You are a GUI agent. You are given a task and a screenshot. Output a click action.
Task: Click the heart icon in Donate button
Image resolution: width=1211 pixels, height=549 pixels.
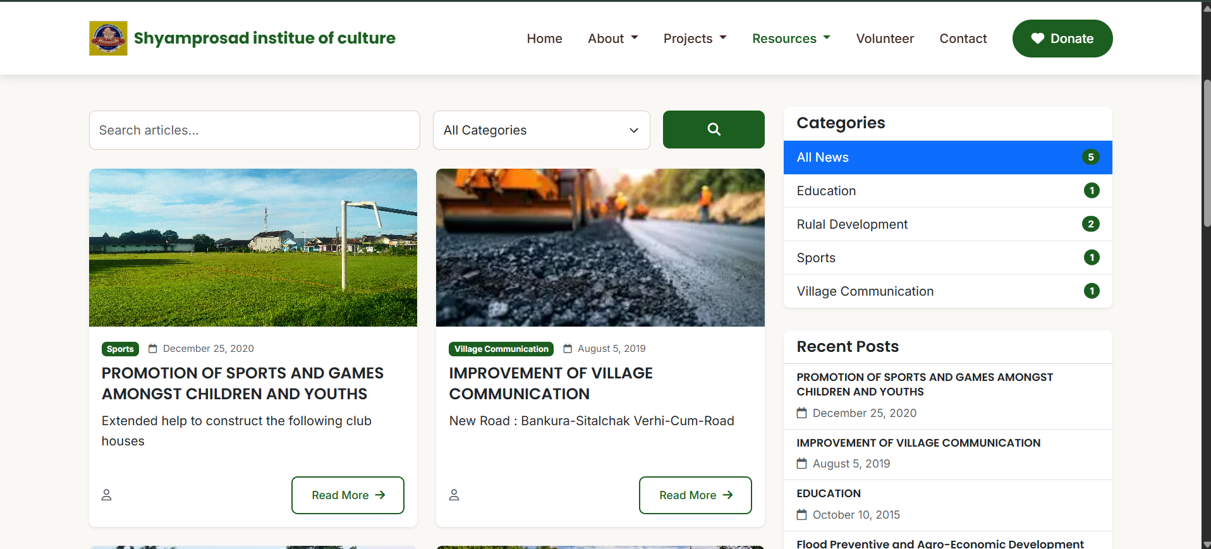[1037, 39]
